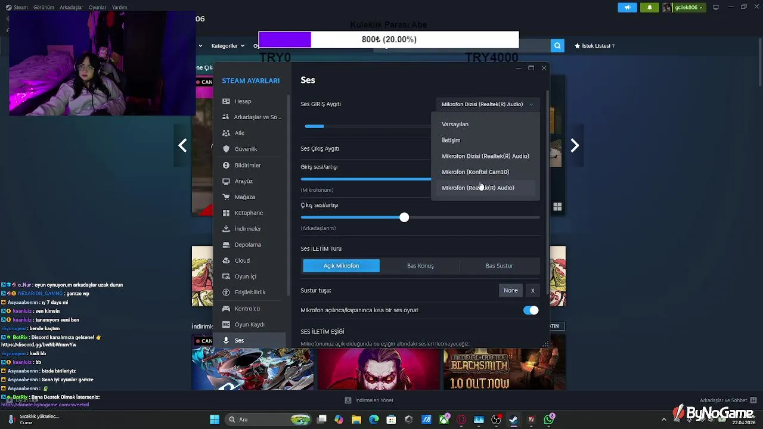Clear the mute key with X button
This screenshot has height=429, width=763.
pyautogui.click(x=532, y=290)
